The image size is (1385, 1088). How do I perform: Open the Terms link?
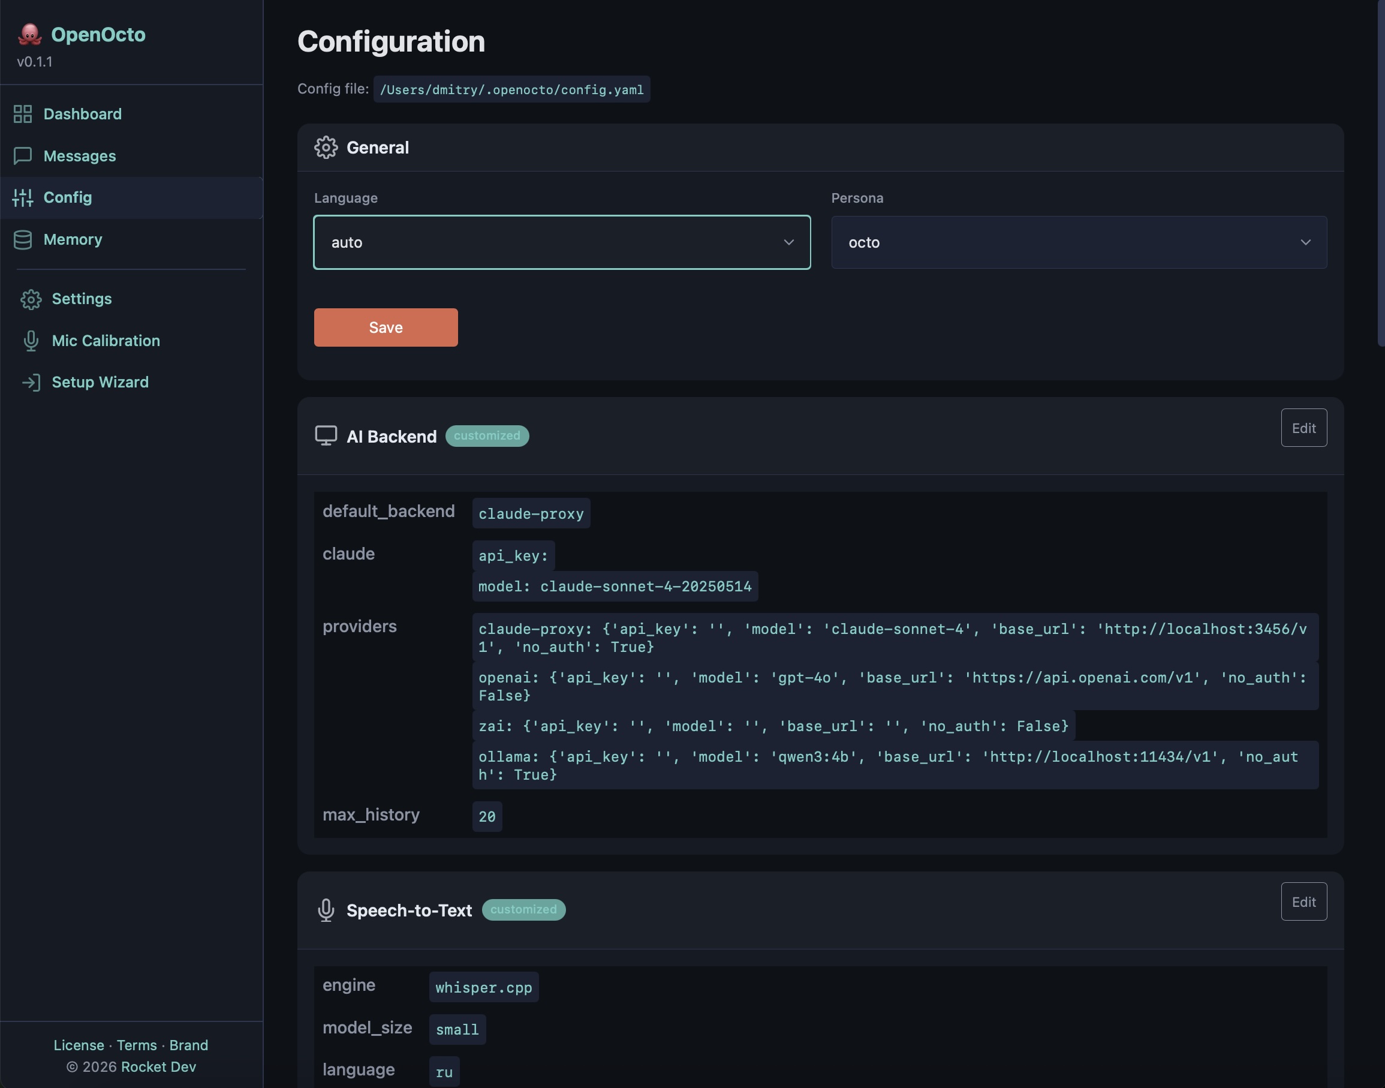pyautogui.click(x=137, y=1045)
